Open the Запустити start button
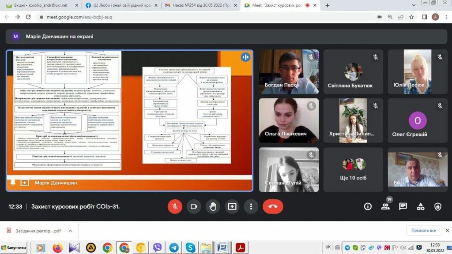 tap(13, 247)
